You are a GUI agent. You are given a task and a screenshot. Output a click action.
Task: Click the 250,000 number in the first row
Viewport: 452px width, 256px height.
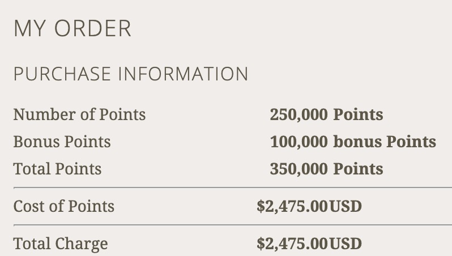coord(299,114)
